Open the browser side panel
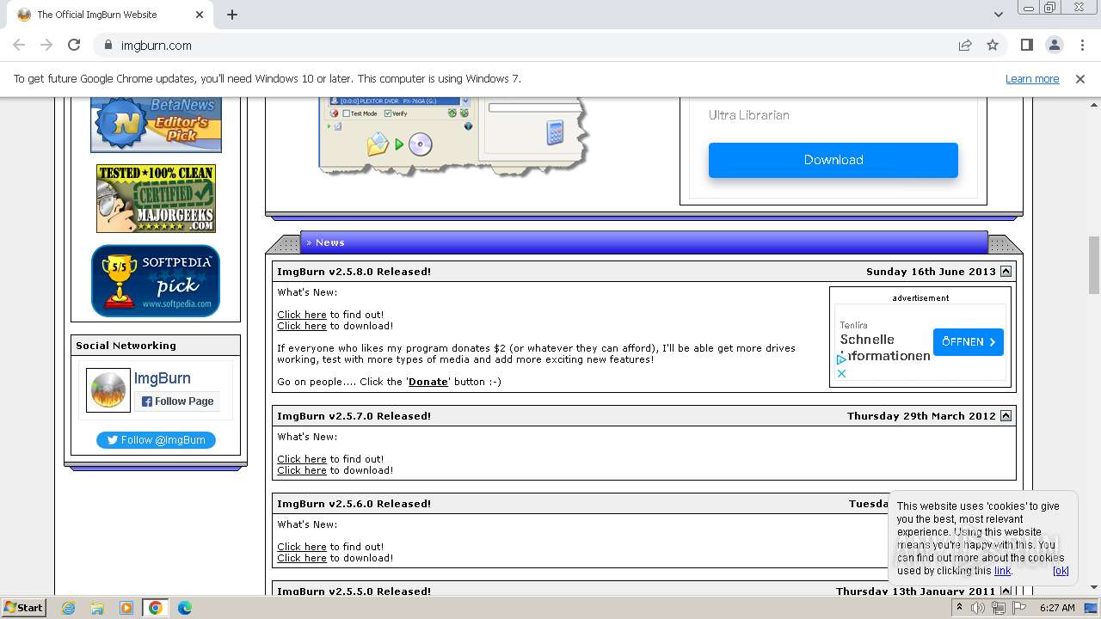The height and width of the screenshot is (619, 1101). coord(1026,46)
